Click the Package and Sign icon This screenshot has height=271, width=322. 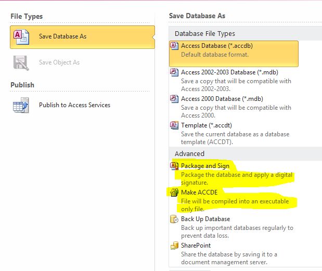point(174,166)
